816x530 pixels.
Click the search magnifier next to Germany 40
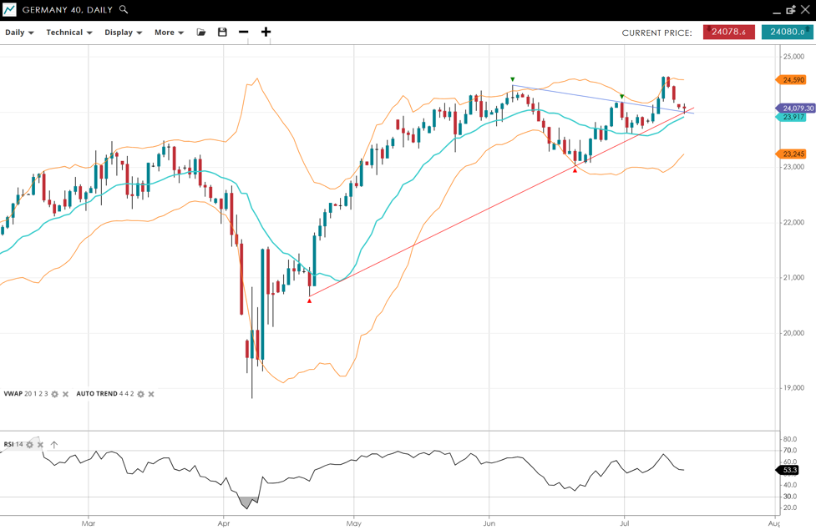[124, 10]
